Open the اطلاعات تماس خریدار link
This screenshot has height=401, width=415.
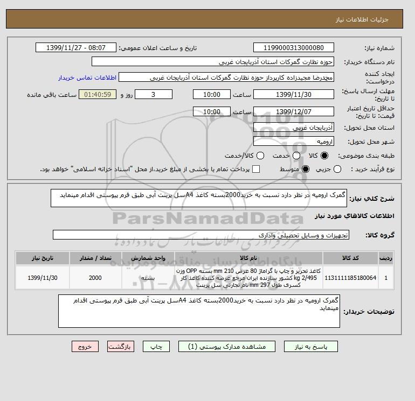(87, 78)
